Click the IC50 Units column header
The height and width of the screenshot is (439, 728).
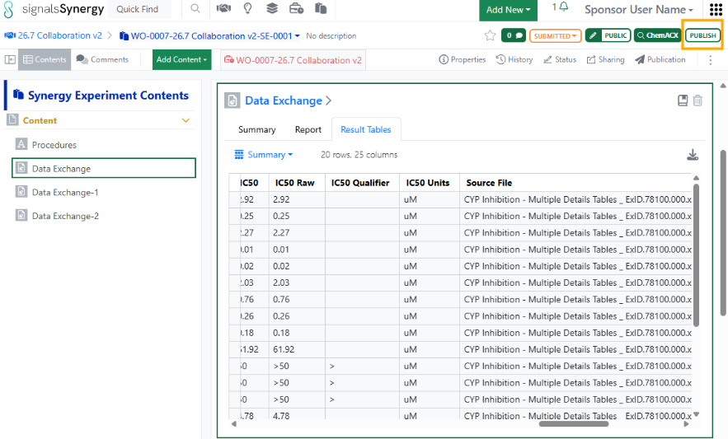[x=428, y=183]
